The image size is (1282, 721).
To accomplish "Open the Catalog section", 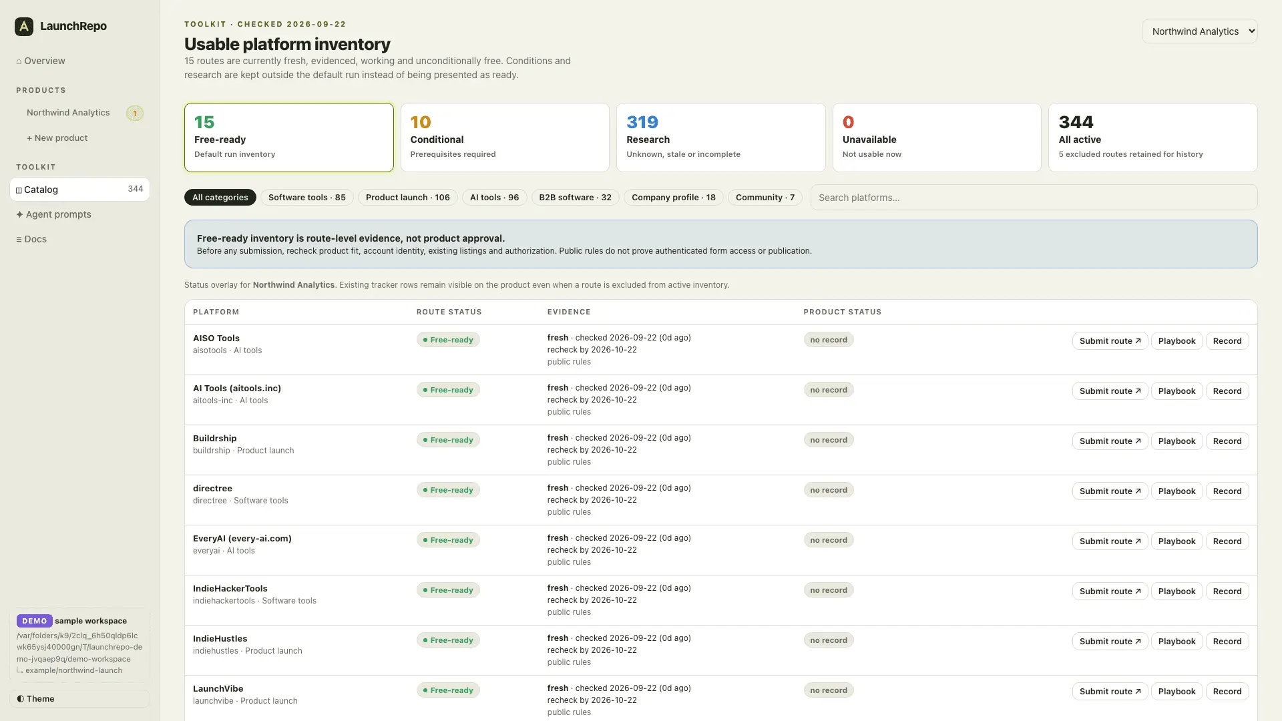I will (79, 190).
